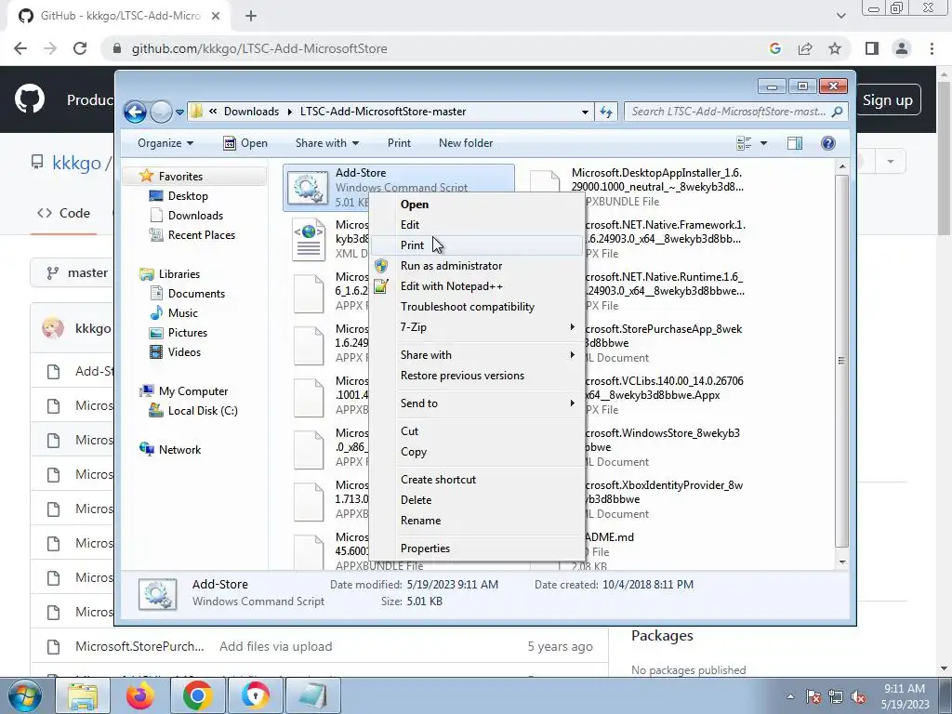Open the view options dropdown arrow
Image resolution: width=952 pixels, height=714 pixels.
(x=764, y=143)
